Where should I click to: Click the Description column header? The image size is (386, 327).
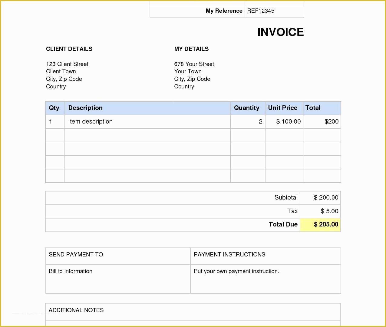click(147, 108)
